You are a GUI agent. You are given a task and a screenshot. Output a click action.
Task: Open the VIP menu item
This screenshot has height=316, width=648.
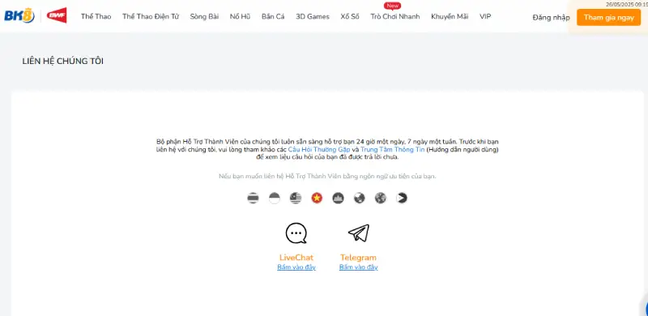(485, 16)
